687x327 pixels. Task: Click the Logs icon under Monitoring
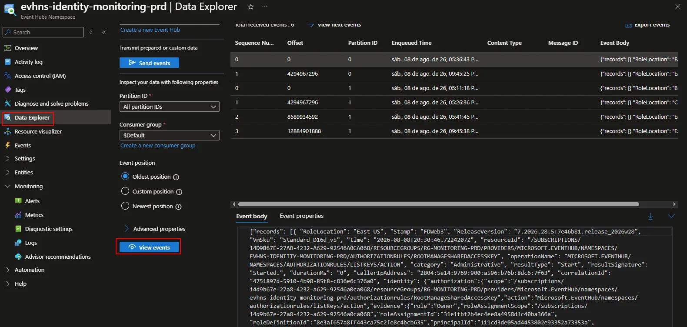pyautogui.click(x=18, y=243)
